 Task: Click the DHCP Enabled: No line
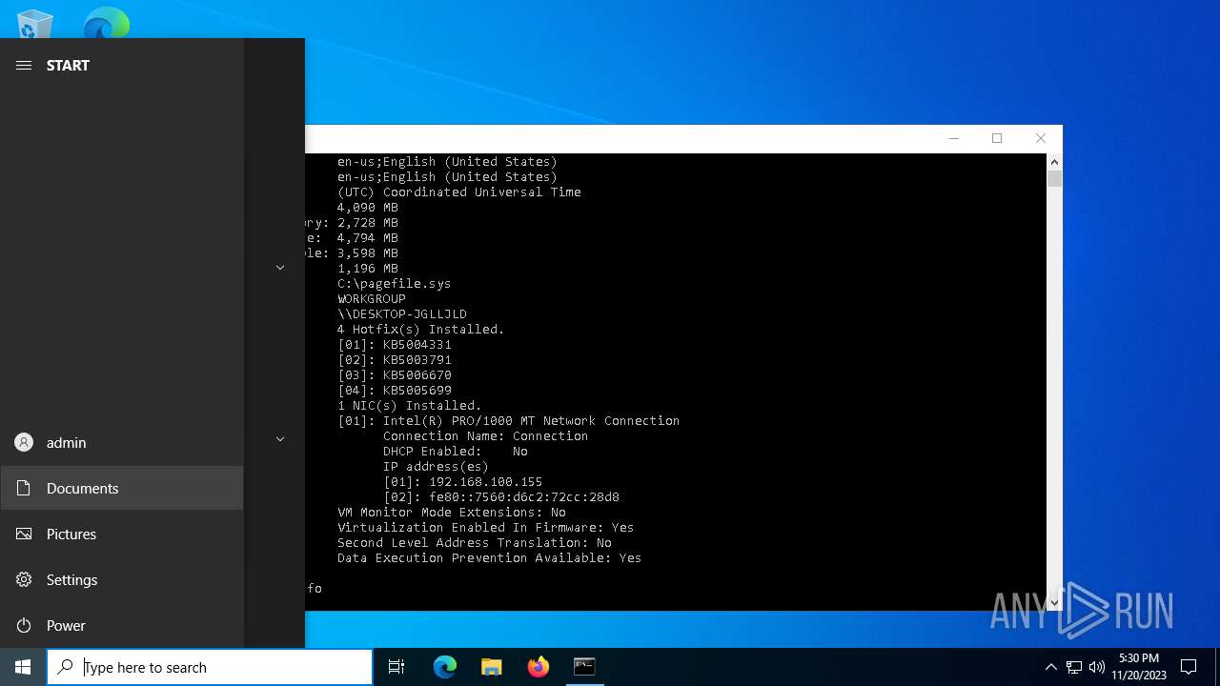[x=456, y=452]
